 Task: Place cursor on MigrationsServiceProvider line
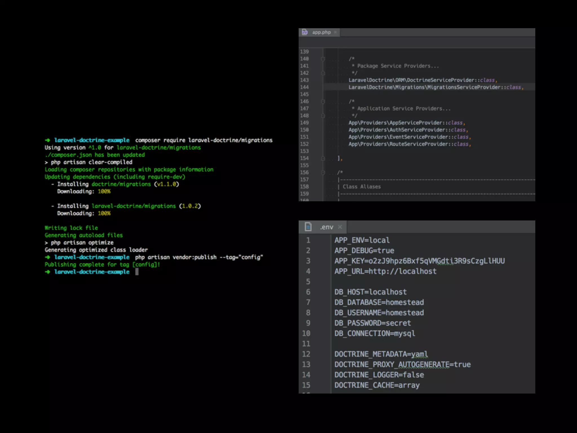435,87
